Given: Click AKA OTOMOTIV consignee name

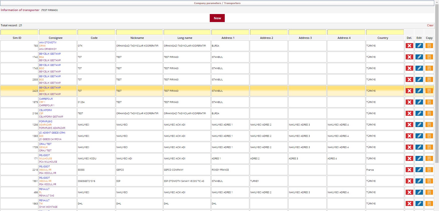Looking at the screenshot, I should point(48,43).
